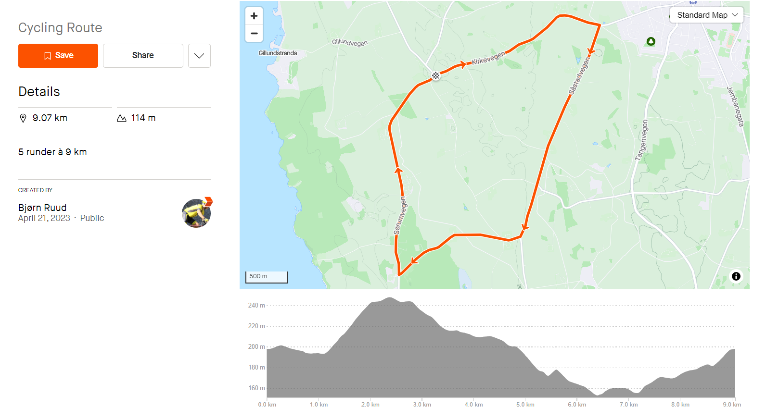Open the Standard Map dropdown
The height and width of the screenshot is (407, 766).
pos(706,15)
